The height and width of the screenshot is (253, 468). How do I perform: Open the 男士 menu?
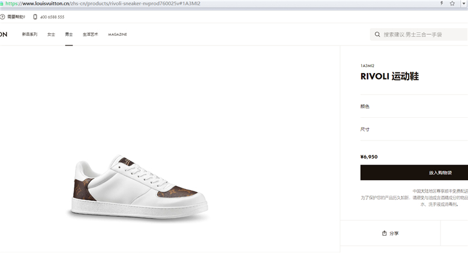(69, 34)
